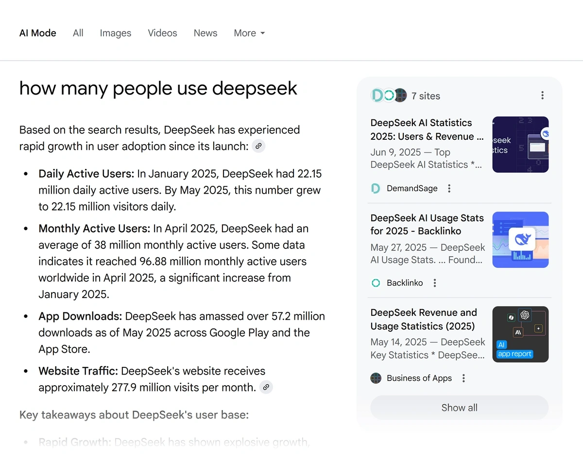
Task: Open the three-dot menu next to Backlinko
Action: pyautogui.click(x=435, y=283)
